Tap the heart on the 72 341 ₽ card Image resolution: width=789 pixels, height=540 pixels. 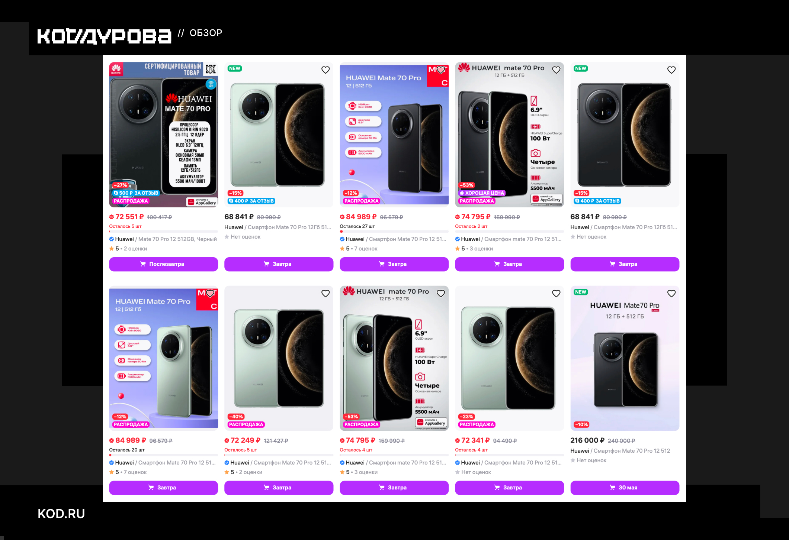click(556, 294)
